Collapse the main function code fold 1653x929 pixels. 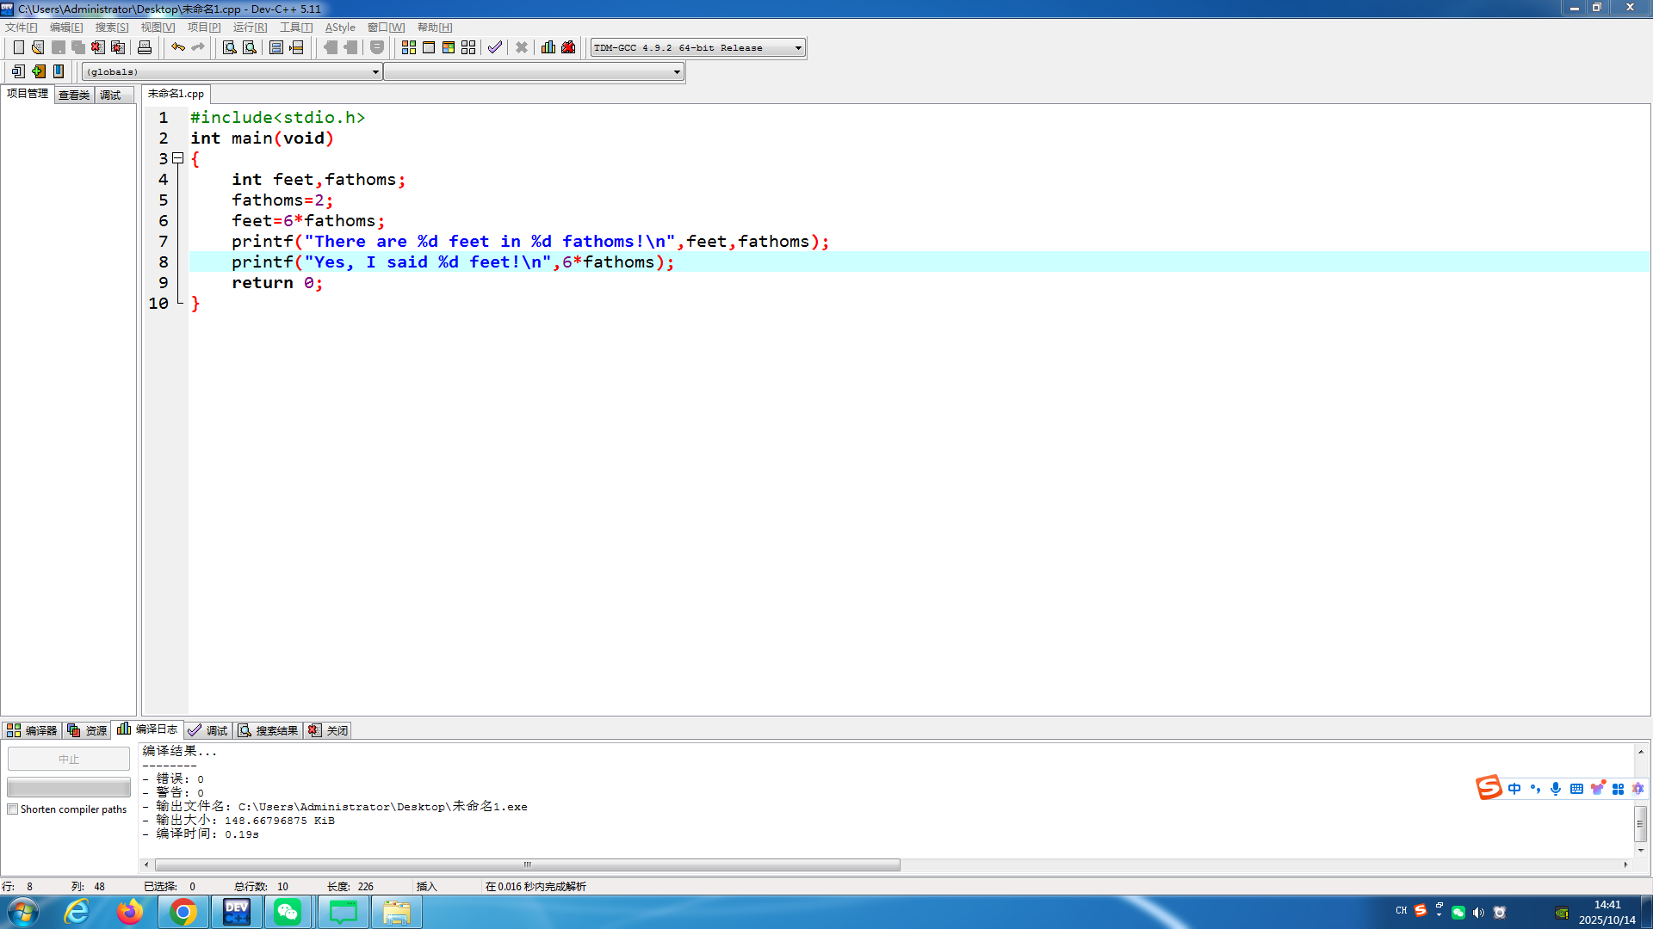[x=178, y=158]
